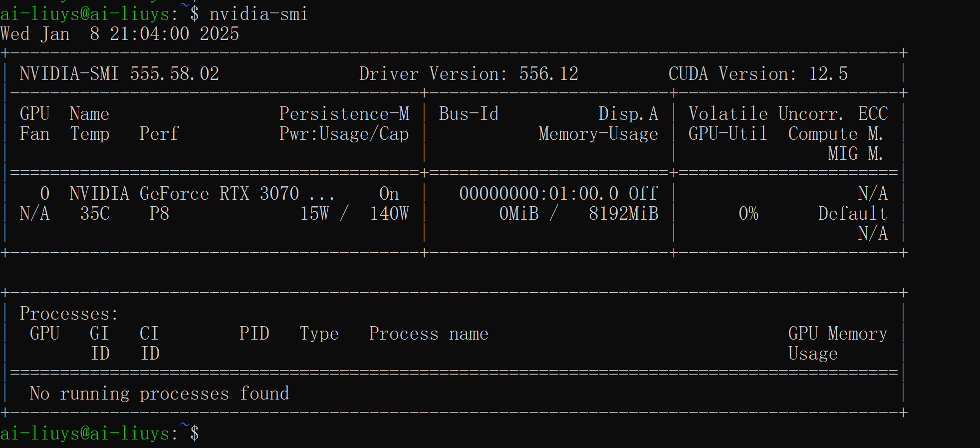Click the Process name column header
The height and width of the screenshot is (448, 980).
click(x=428, y=334)
